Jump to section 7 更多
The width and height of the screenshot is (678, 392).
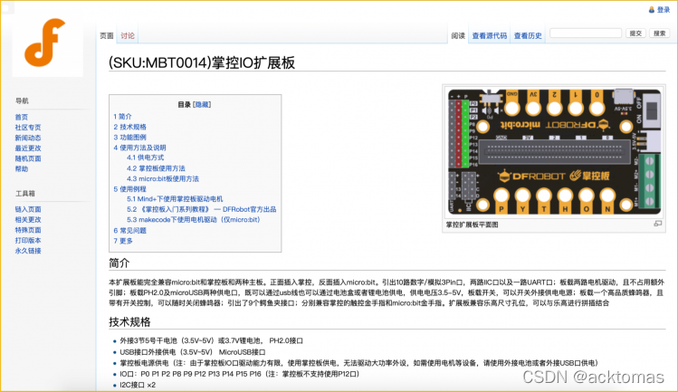pos(123,241)
